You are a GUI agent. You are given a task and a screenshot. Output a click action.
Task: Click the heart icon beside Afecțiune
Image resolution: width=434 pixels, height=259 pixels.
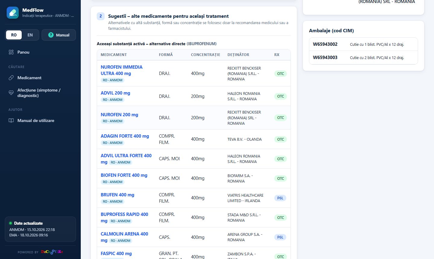tap(11, 93)
